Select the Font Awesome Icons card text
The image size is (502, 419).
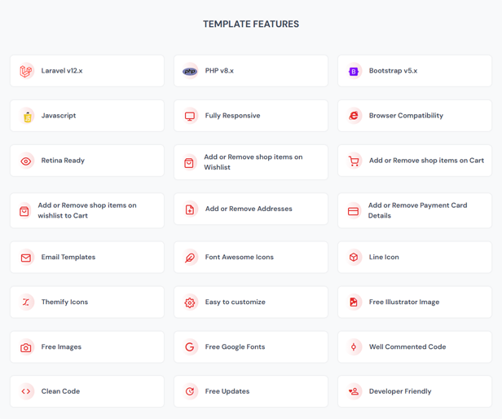(x=239, y=257)
